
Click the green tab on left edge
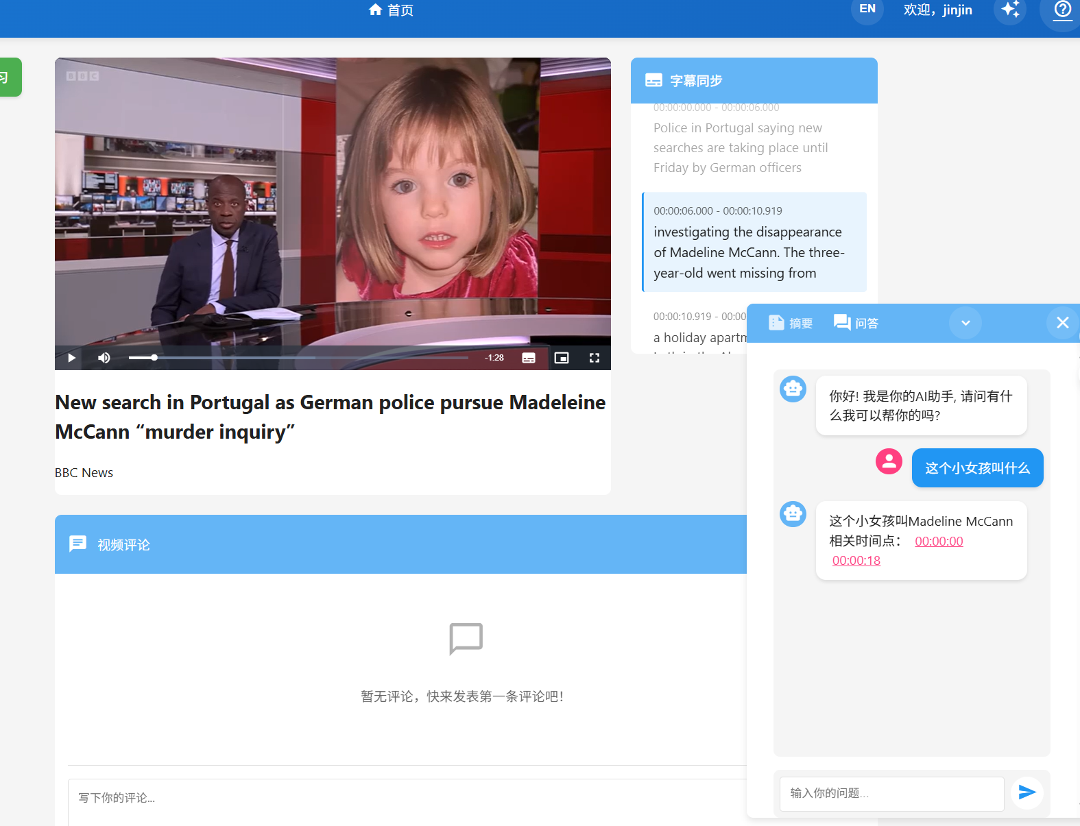[10, 77]
